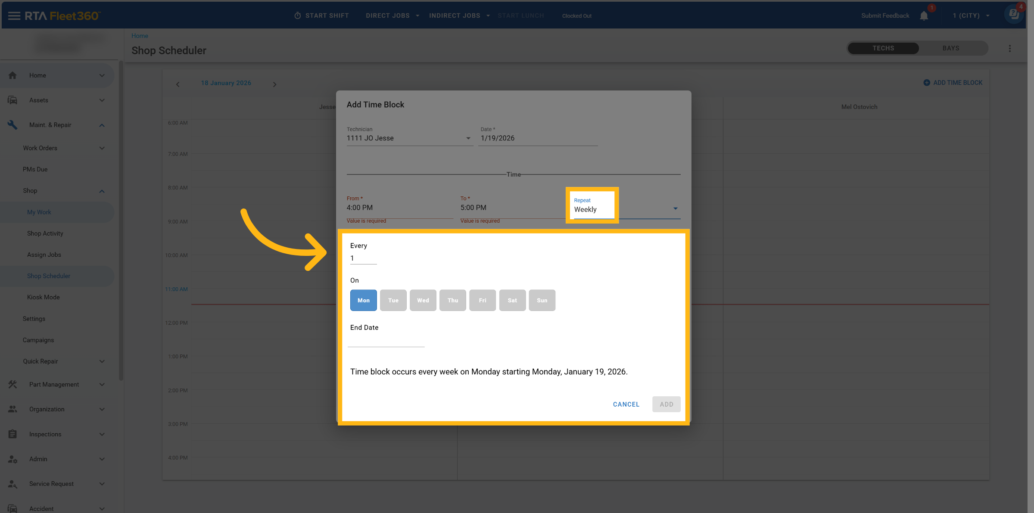
Task: Toggle the Tue day button
Action: pos(393,300)
